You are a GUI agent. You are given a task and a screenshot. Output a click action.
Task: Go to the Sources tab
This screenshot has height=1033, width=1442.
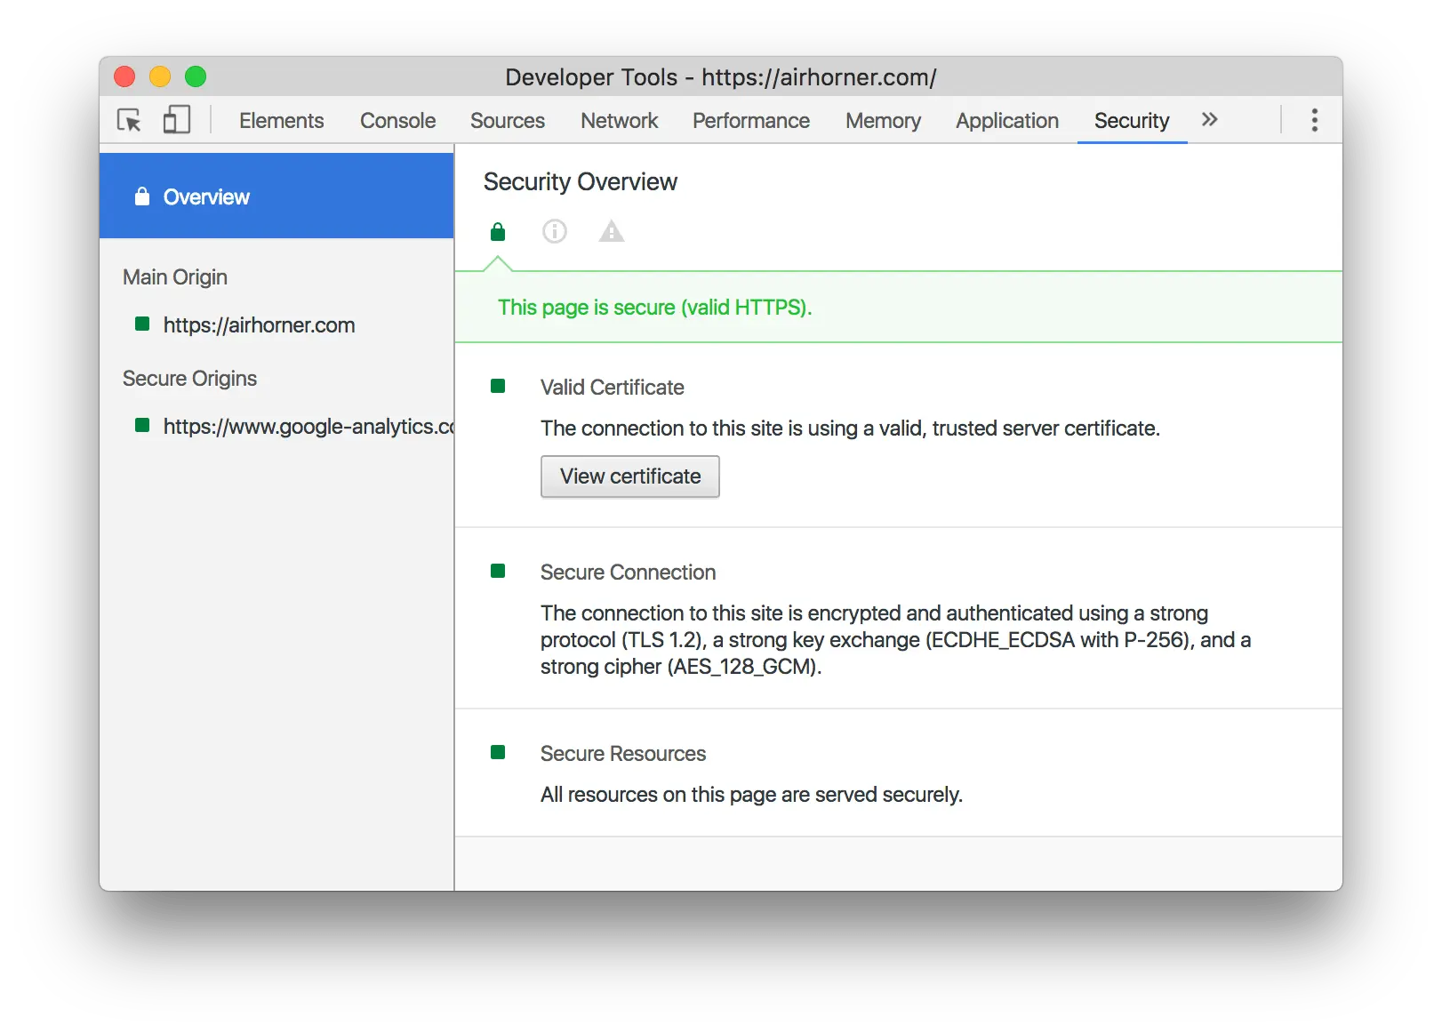tap(507, 121)
